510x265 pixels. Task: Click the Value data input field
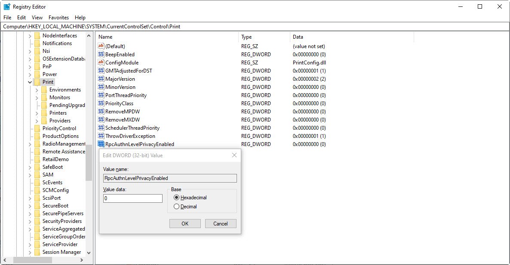pos(133,198)
